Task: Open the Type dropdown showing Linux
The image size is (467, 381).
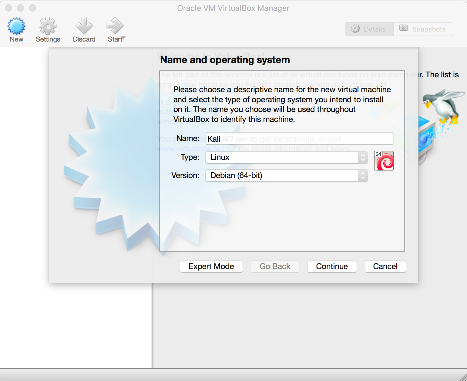Action: (x=287, y=157)
